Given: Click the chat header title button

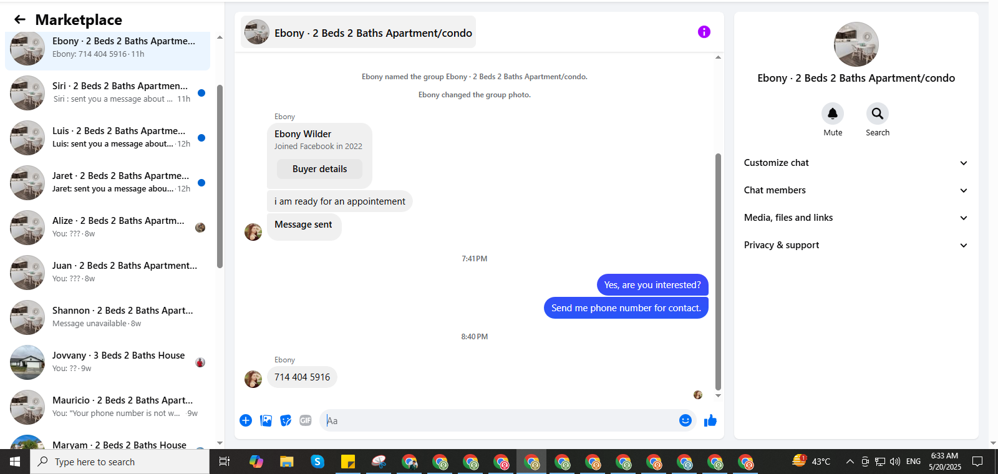Looking at the screenshot, I should (359, 32).
